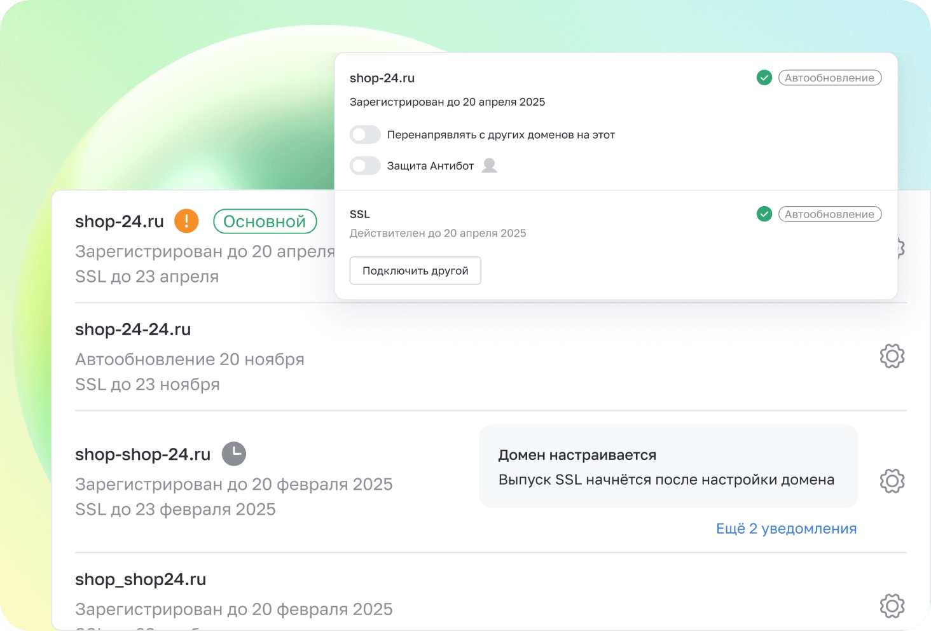Image resolution: width=931 pixels, height=631 pixels.
Task: Click the Подключить другой button
Action: coord(415,270)
